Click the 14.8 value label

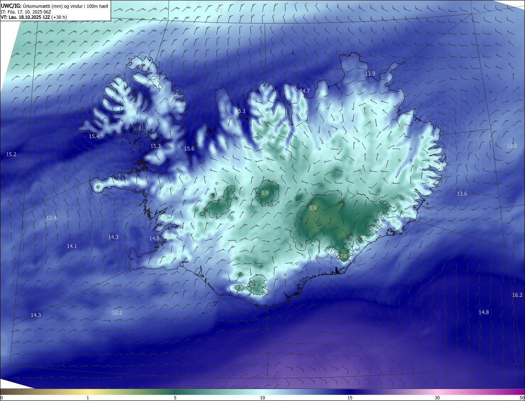[484, 312]
